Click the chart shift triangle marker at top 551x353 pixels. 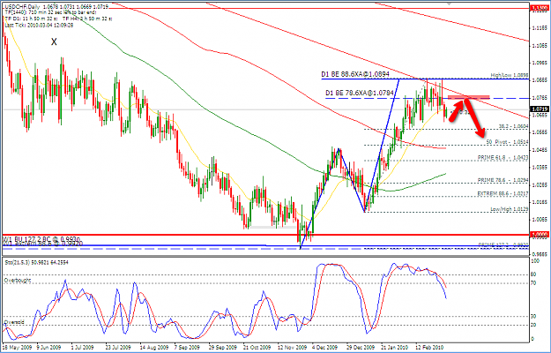point(449,4)
